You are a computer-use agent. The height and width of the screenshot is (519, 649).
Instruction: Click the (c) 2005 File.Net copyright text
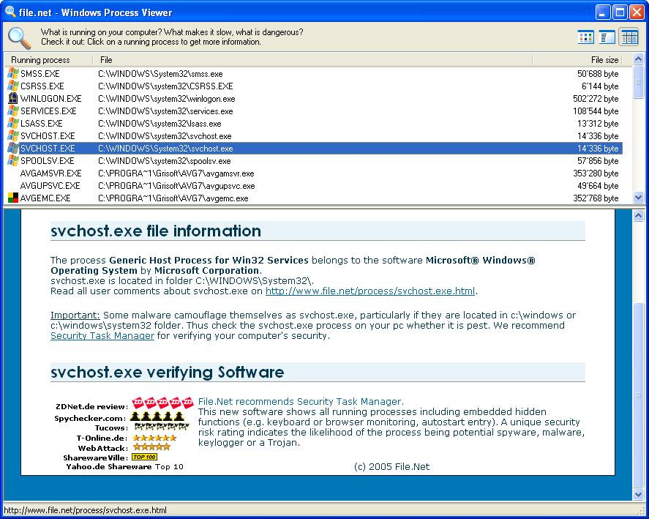tap(392, 467)
